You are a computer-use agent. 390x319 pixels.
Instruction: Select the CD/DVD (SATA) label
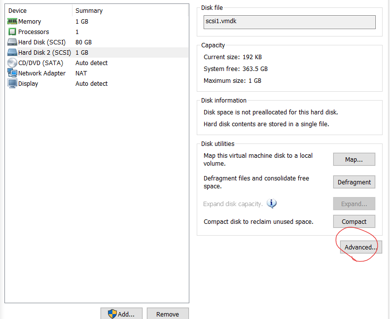[x=40, y=63]
